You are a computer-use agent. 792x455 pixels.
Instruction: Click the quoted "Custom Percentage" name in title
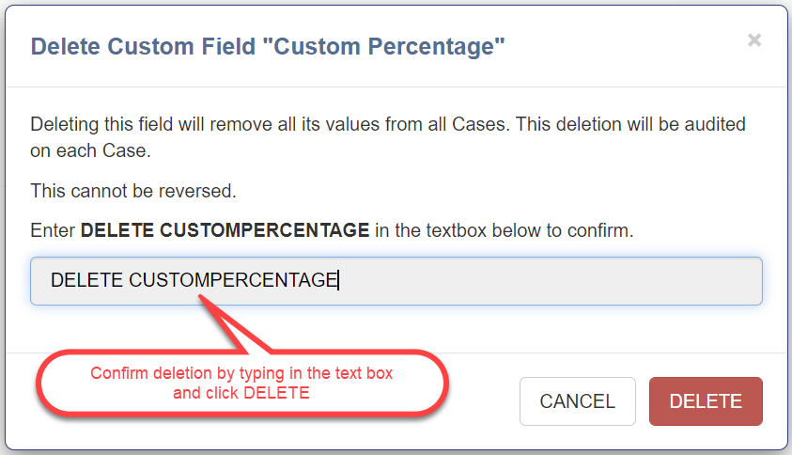tap(384, 46)
